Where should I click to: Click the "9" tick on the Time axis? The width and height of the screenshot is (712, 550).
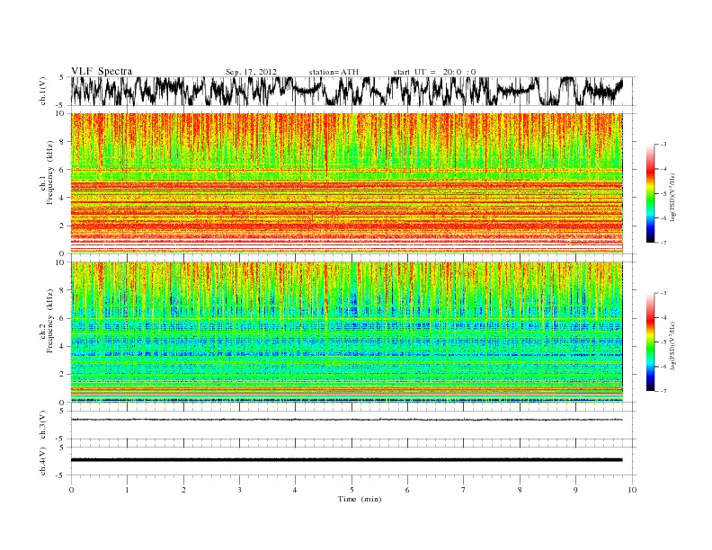click(x=575, y=490)
